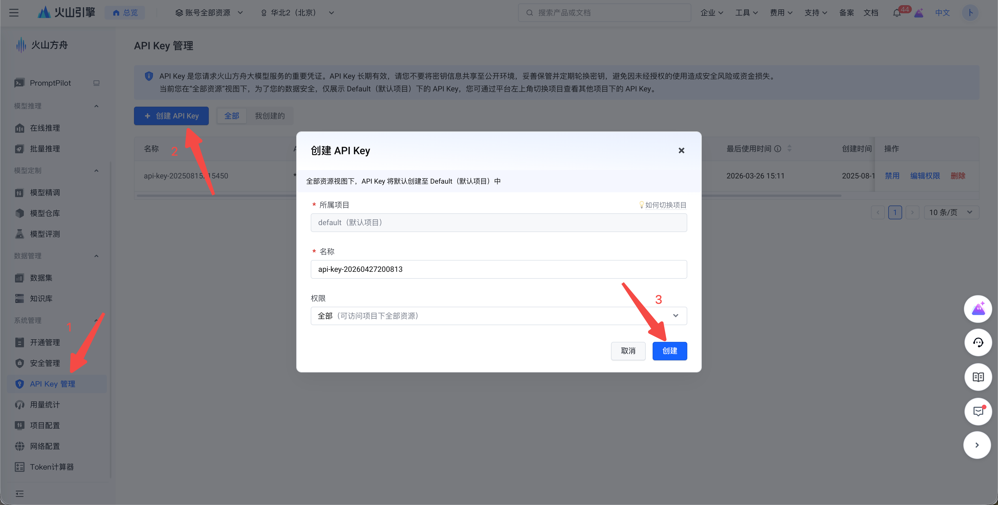998x505 pixels.
Task: Click the 搜索产品或文档 search box
Action: (604, 13)
